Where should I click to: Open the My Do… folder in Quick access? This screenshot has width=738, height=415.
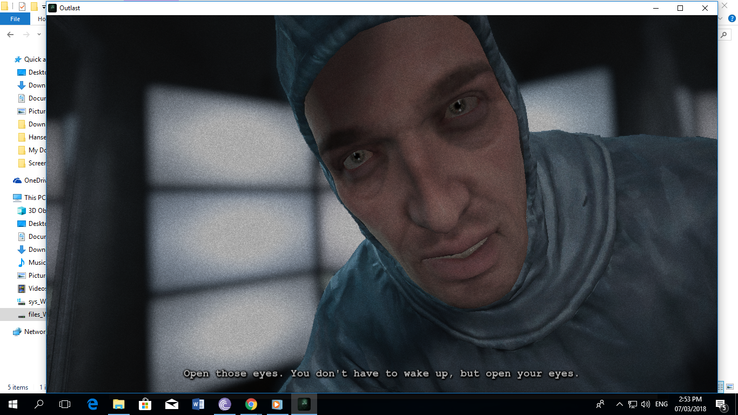click(x=32, y=150)
